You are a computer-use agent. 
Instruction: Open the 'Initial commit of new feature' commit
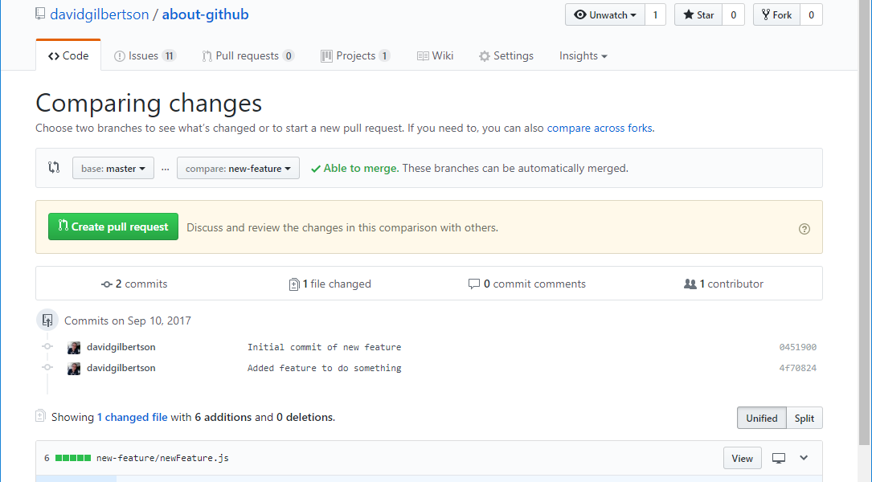coord(324,347)
